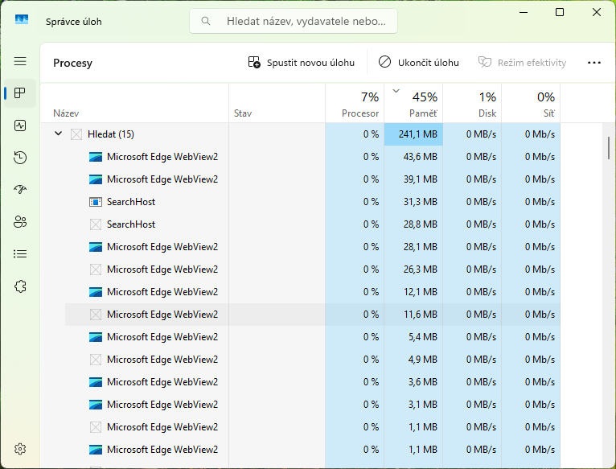Select the Processes sidebar icon
The image size is (616, 469).
(x=20, y=93)
